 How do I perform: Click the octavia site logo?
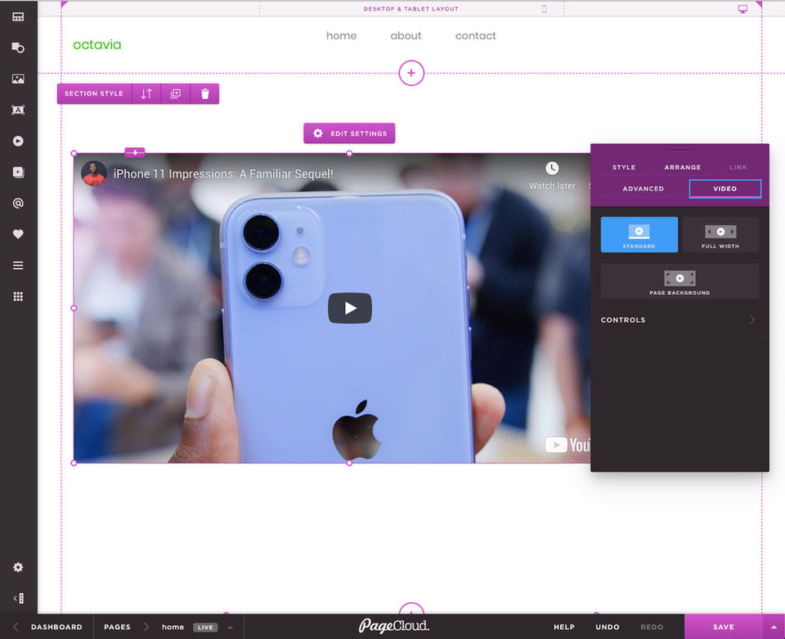click(x=97, y=45)
